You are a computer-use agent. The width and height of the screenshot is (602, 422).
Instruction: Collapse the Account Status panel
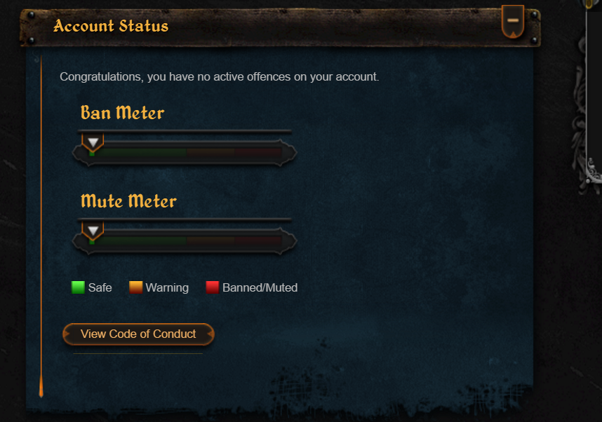pyautogui.click(x=513, y=22)
